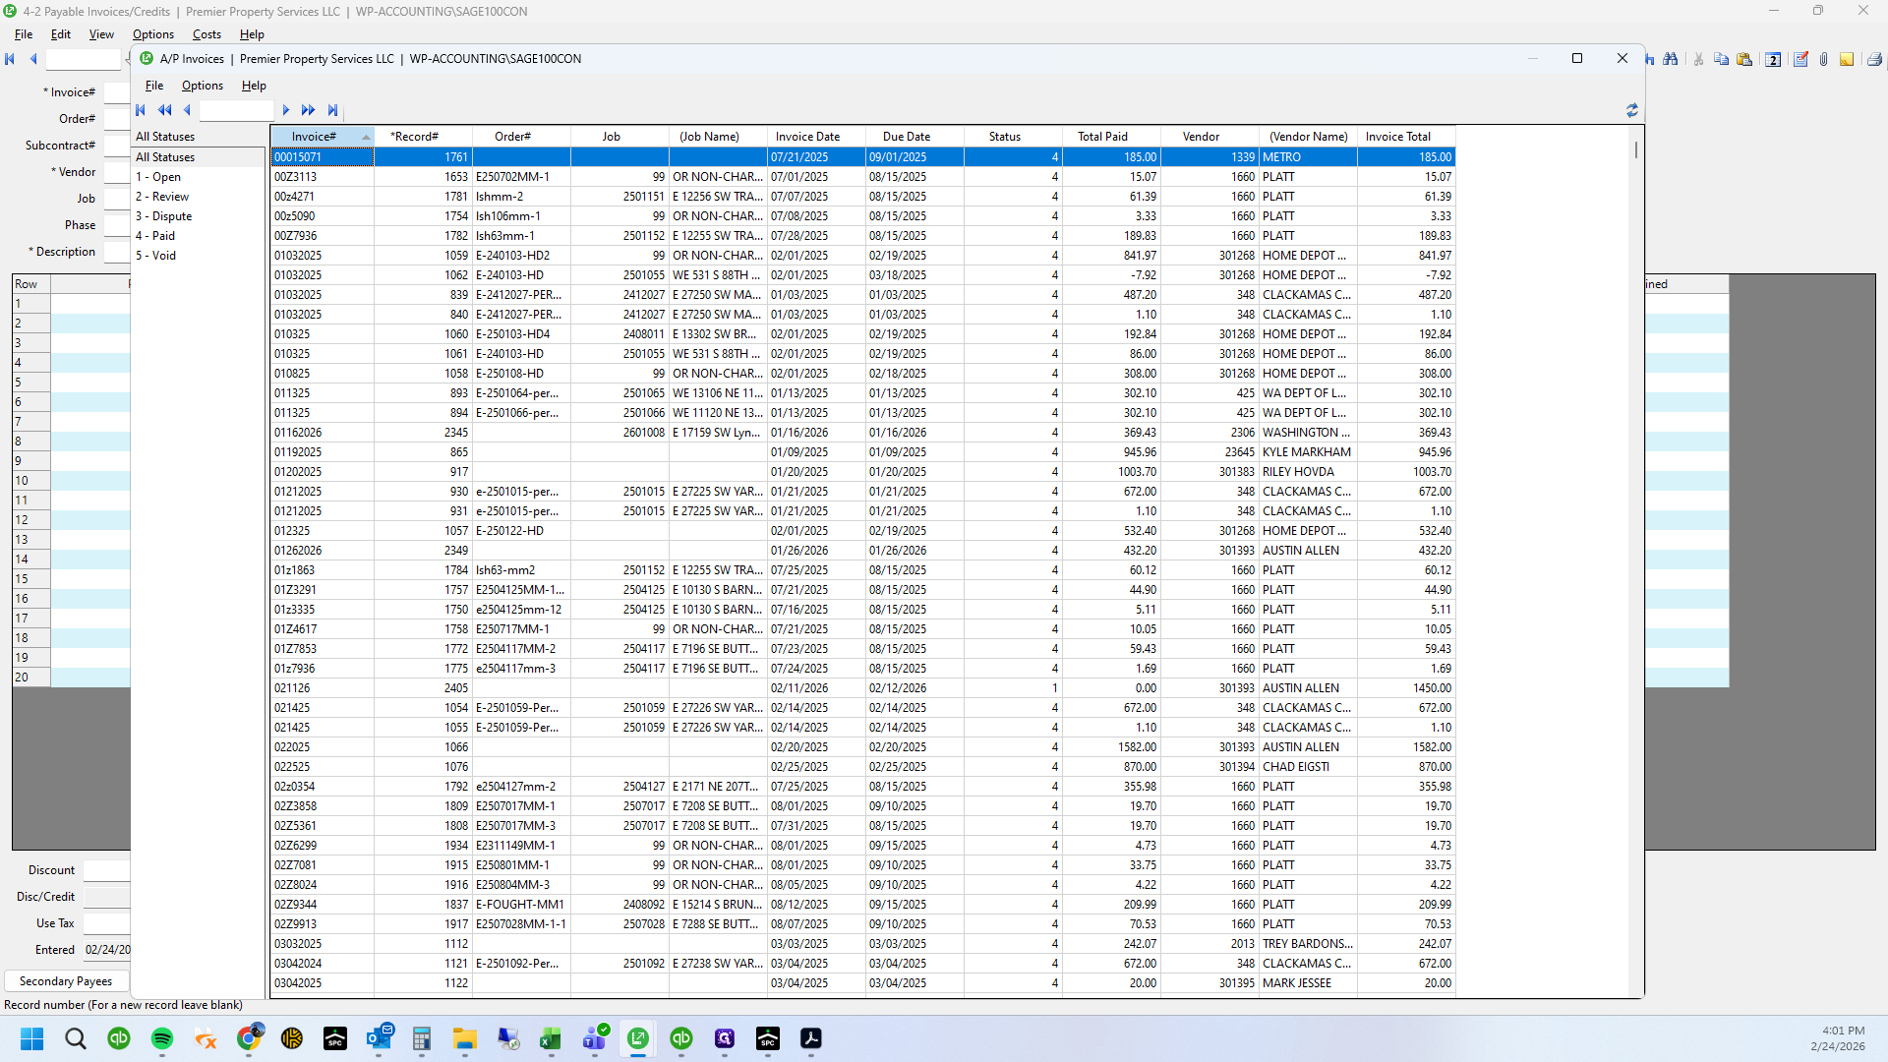Select the 3 - Dispute status filter
This screenshot has width=1888, height=1062.
click(x=163, y=216)
